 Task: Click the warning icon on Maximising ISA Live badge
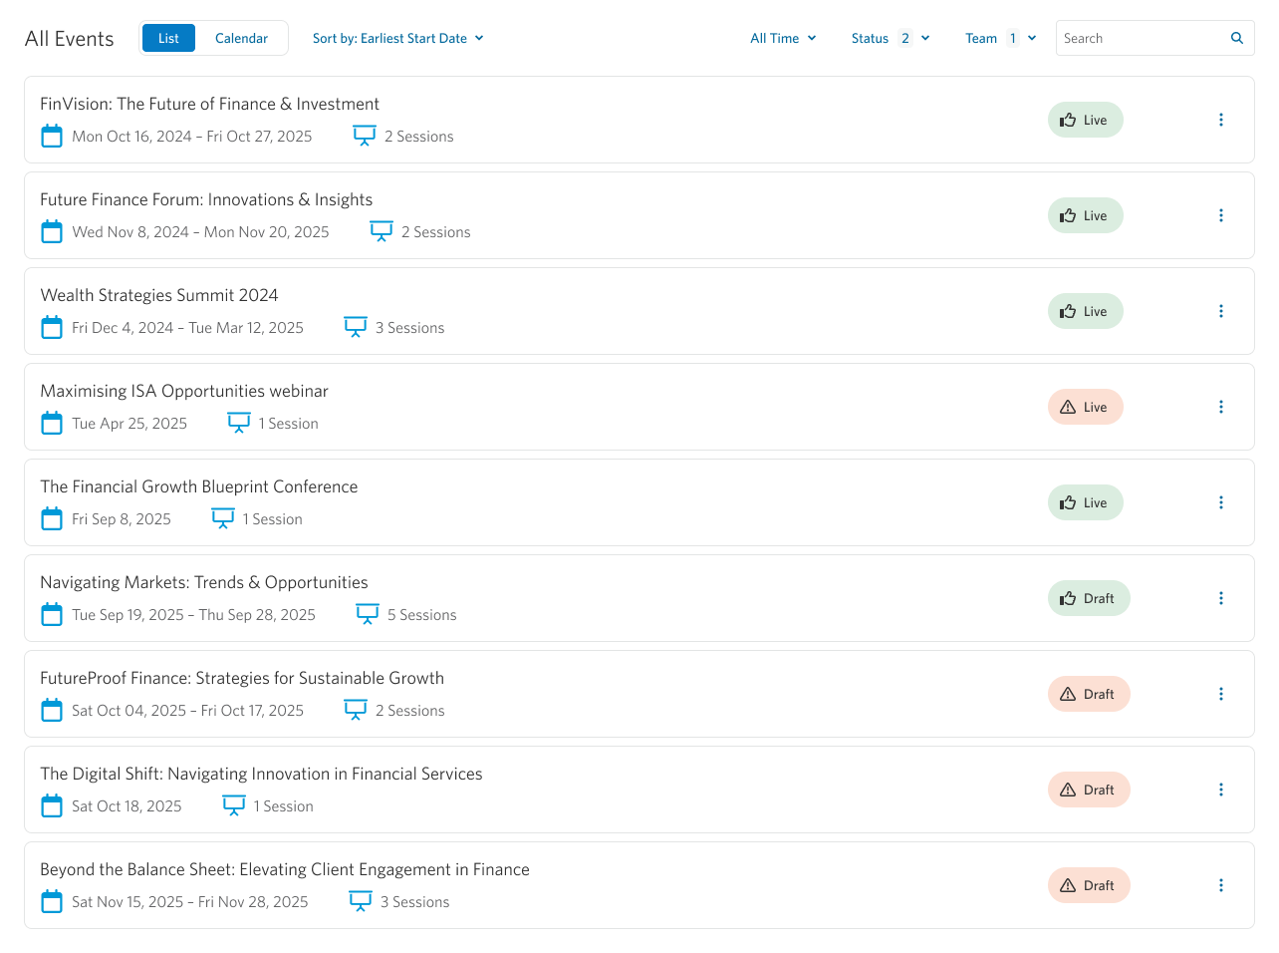(x=1068, y=407)
